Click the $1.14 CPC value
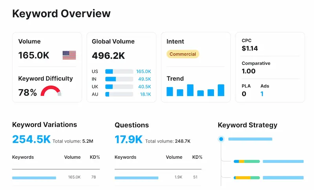314x190 pixels. (250, 48)
